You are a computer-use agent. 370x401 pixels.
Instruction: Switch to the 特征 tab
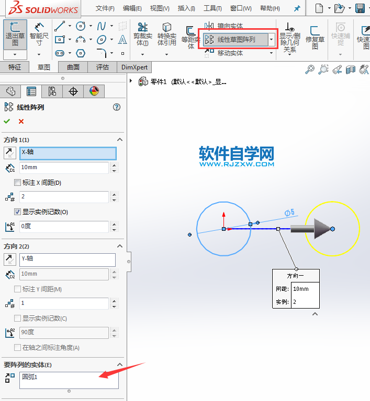15,67
